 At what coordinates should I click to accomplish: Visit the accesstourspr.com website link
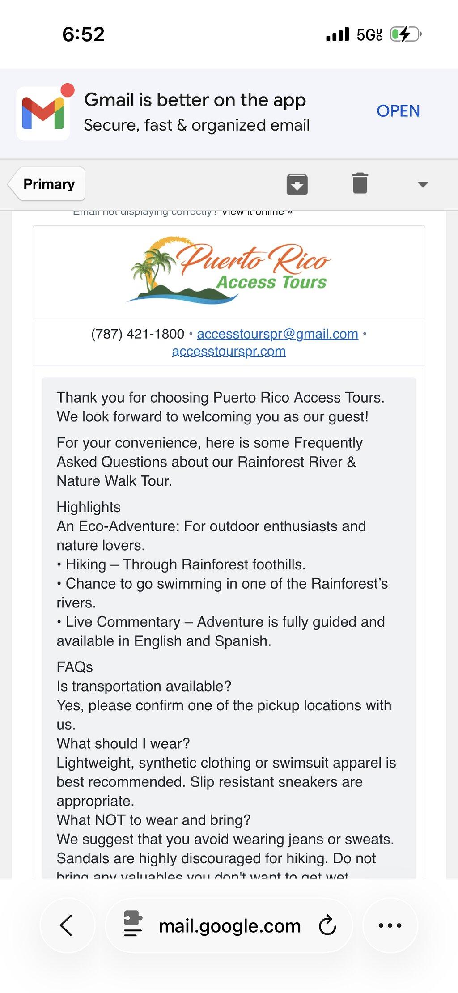229,352
